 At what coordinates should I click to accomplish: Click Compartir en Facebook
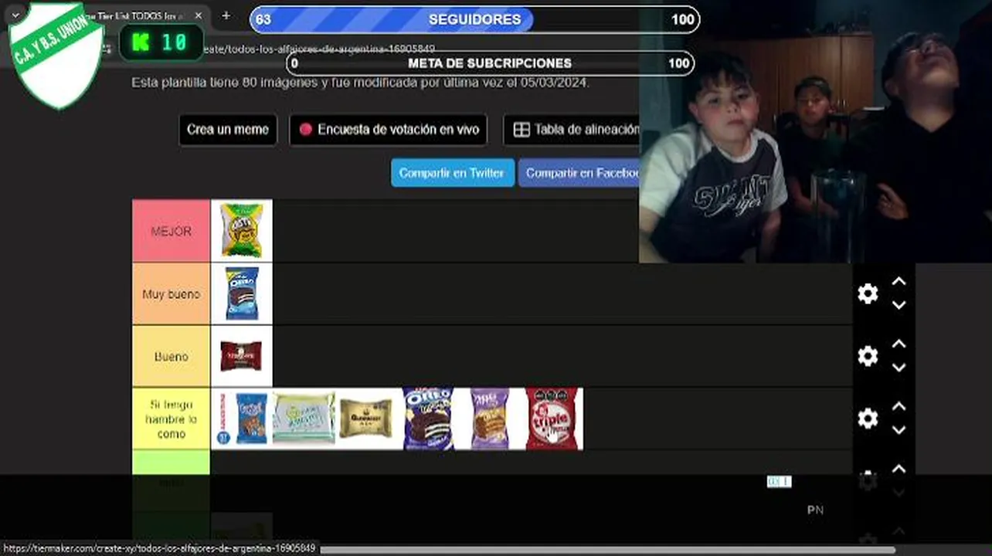(579, 173)
